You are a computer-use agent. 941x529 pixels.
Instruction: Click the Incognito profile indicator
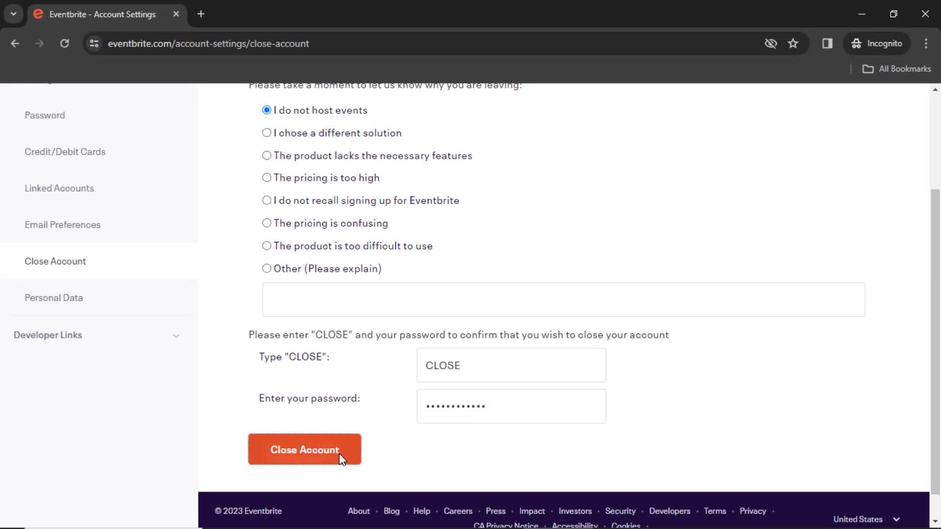click(876, 44)
